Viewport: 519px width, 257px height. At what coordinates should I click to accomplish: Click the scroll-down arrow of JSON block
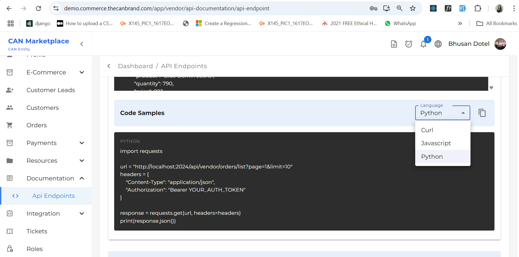point(491,88)
